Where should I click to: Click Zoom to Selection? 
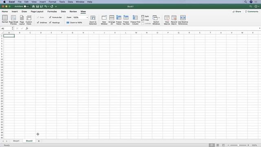(x=93, y=20)
